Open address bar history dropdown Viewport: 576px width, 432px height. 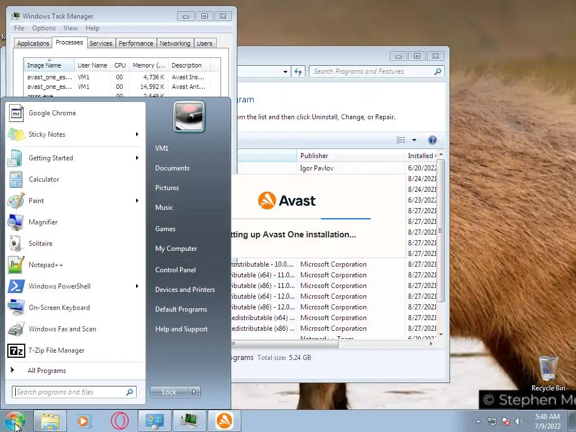coord(285,71)
